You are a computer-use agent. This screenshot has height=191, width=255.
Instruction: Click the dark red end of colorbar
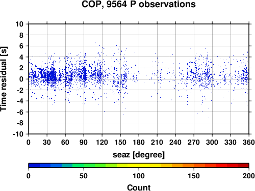(x=243, y=166)
